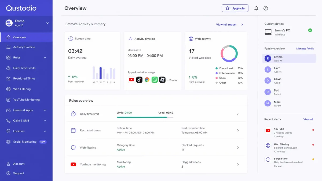This screenshot has width=322, height=181.
Task: Click the WhatsApp app icon in usage list
Action: click(x=155, y=80)
